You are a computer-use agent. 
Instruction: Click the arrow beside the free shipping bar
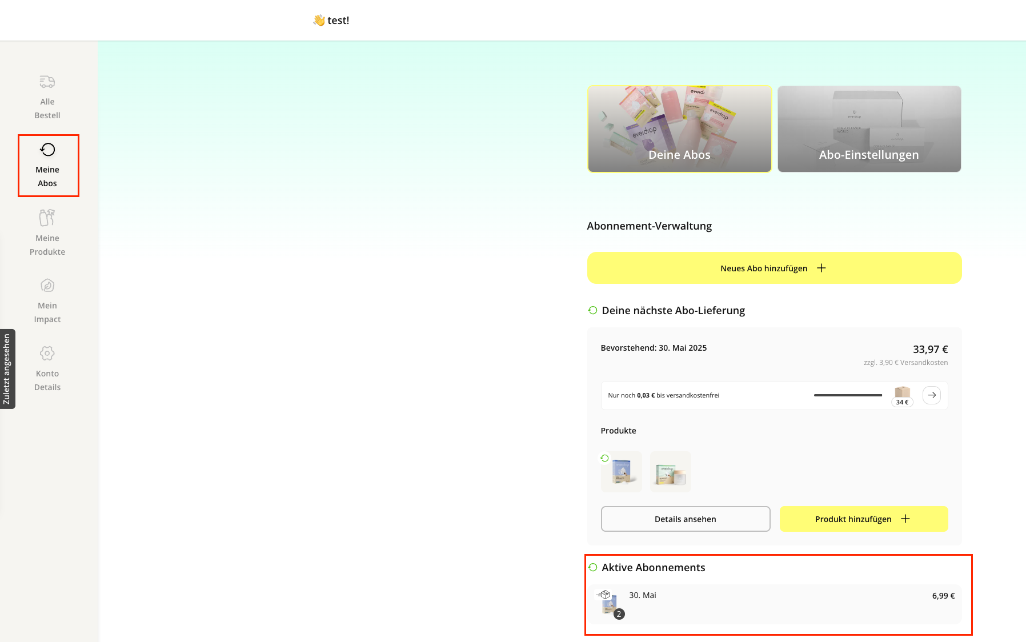tap(931, 395)
